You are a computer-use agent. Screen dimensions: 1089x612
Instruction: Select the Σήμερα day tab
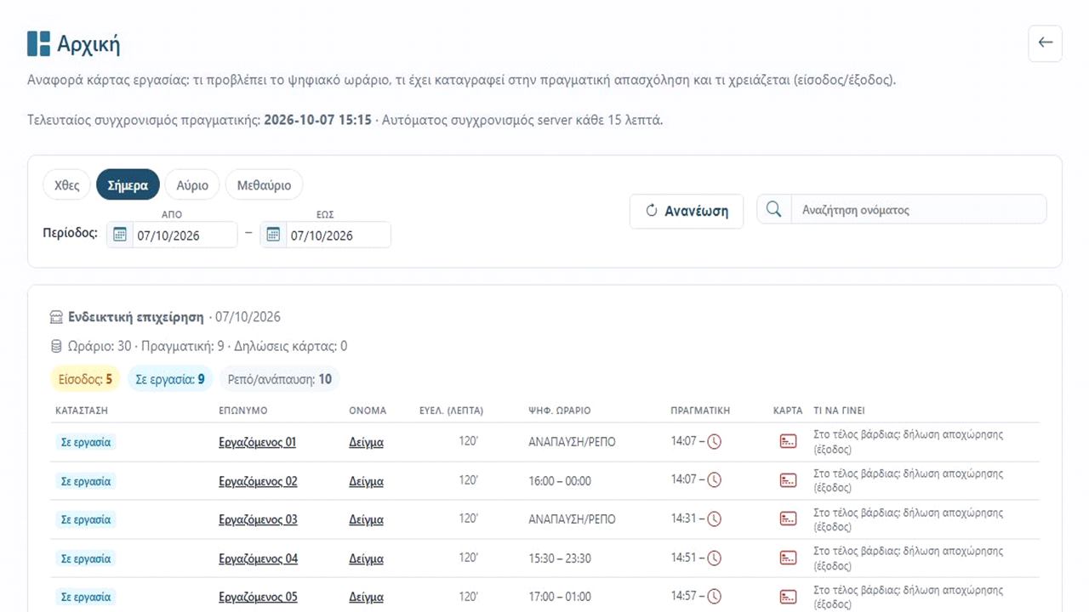(x=128, y=185)
